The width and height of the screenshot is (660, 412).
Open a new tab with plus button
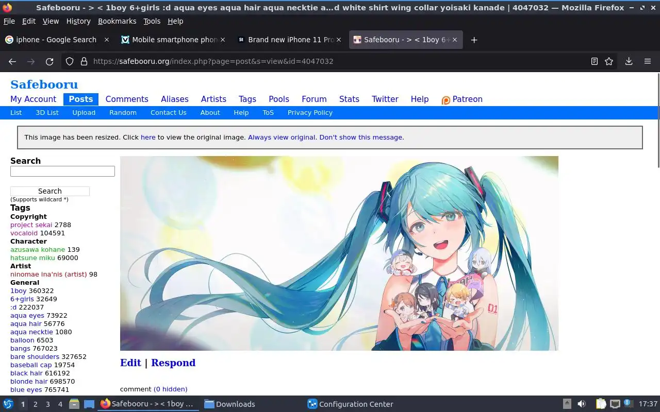pyautogui.click(x=474, y=40)
